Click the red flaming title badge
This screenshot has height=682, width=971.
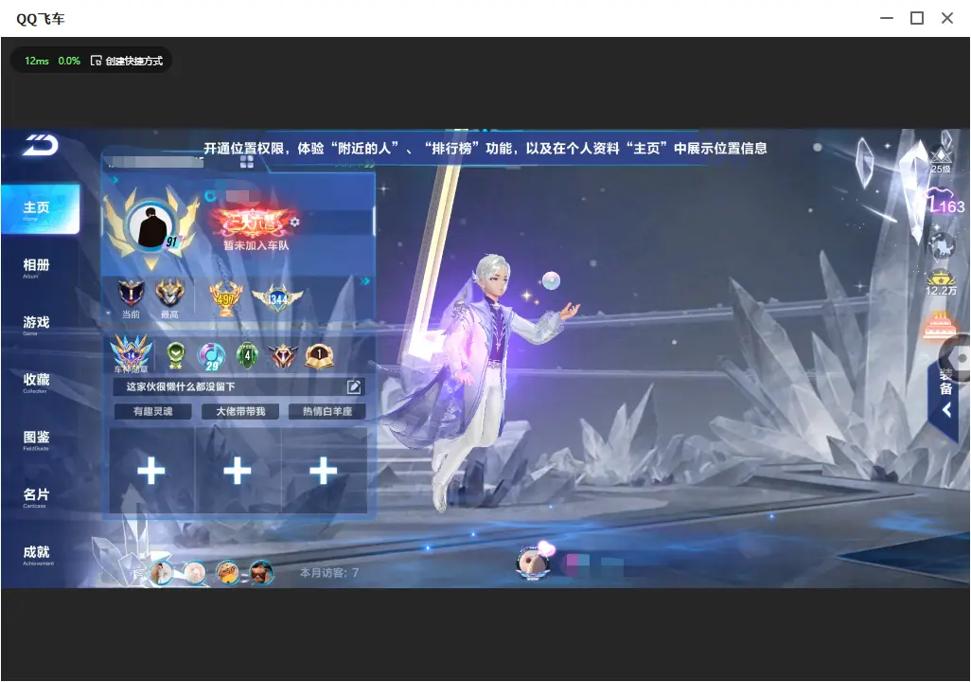click(x=250, y=222)
